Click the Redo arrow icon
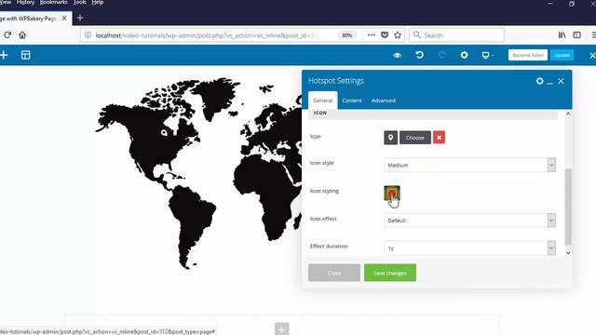 [441, 55]
